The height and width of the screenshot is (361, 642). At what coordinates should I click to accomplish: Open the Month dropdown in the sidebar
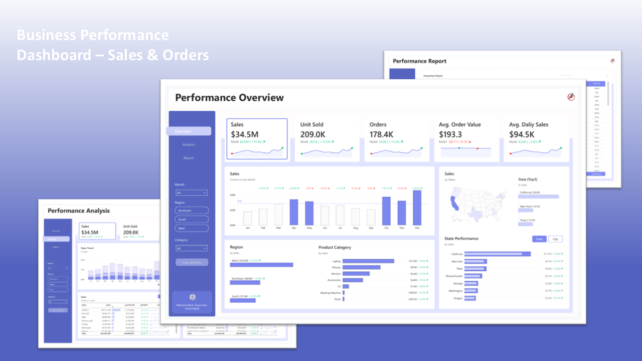click(191, 193)
